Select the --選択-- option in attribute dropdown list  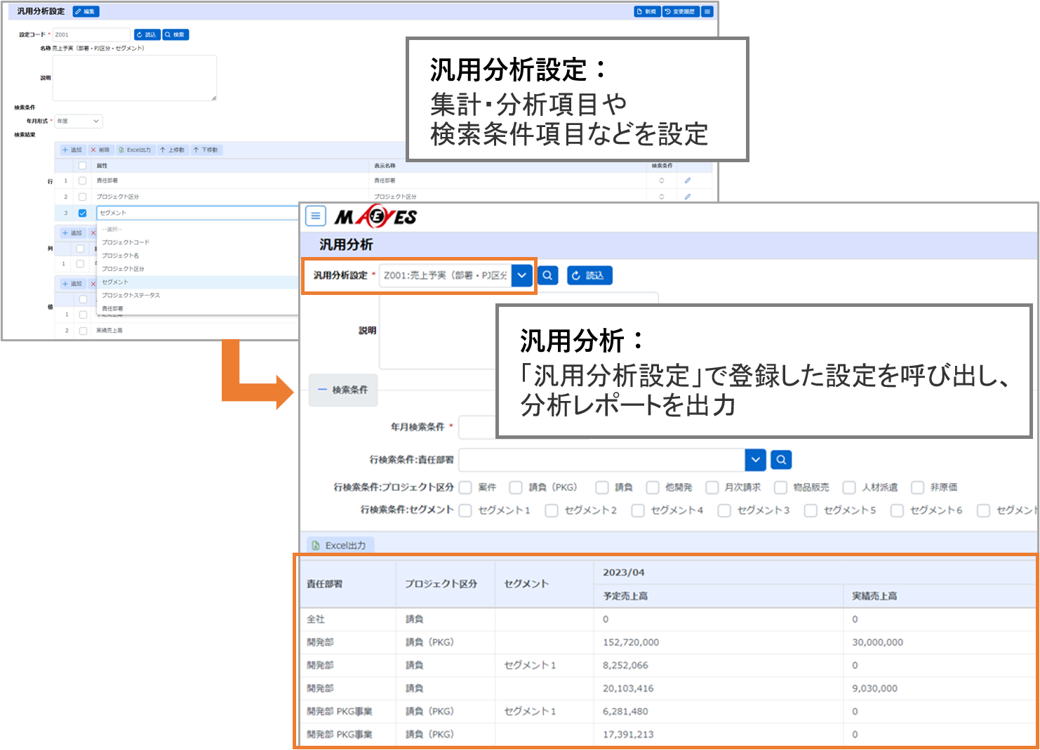point(199,230)
